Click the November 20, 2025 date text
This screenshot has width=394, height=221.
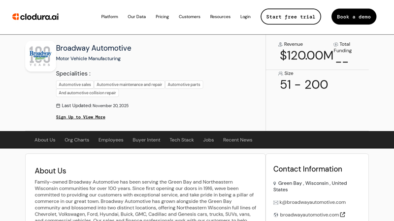click(110, 106)
